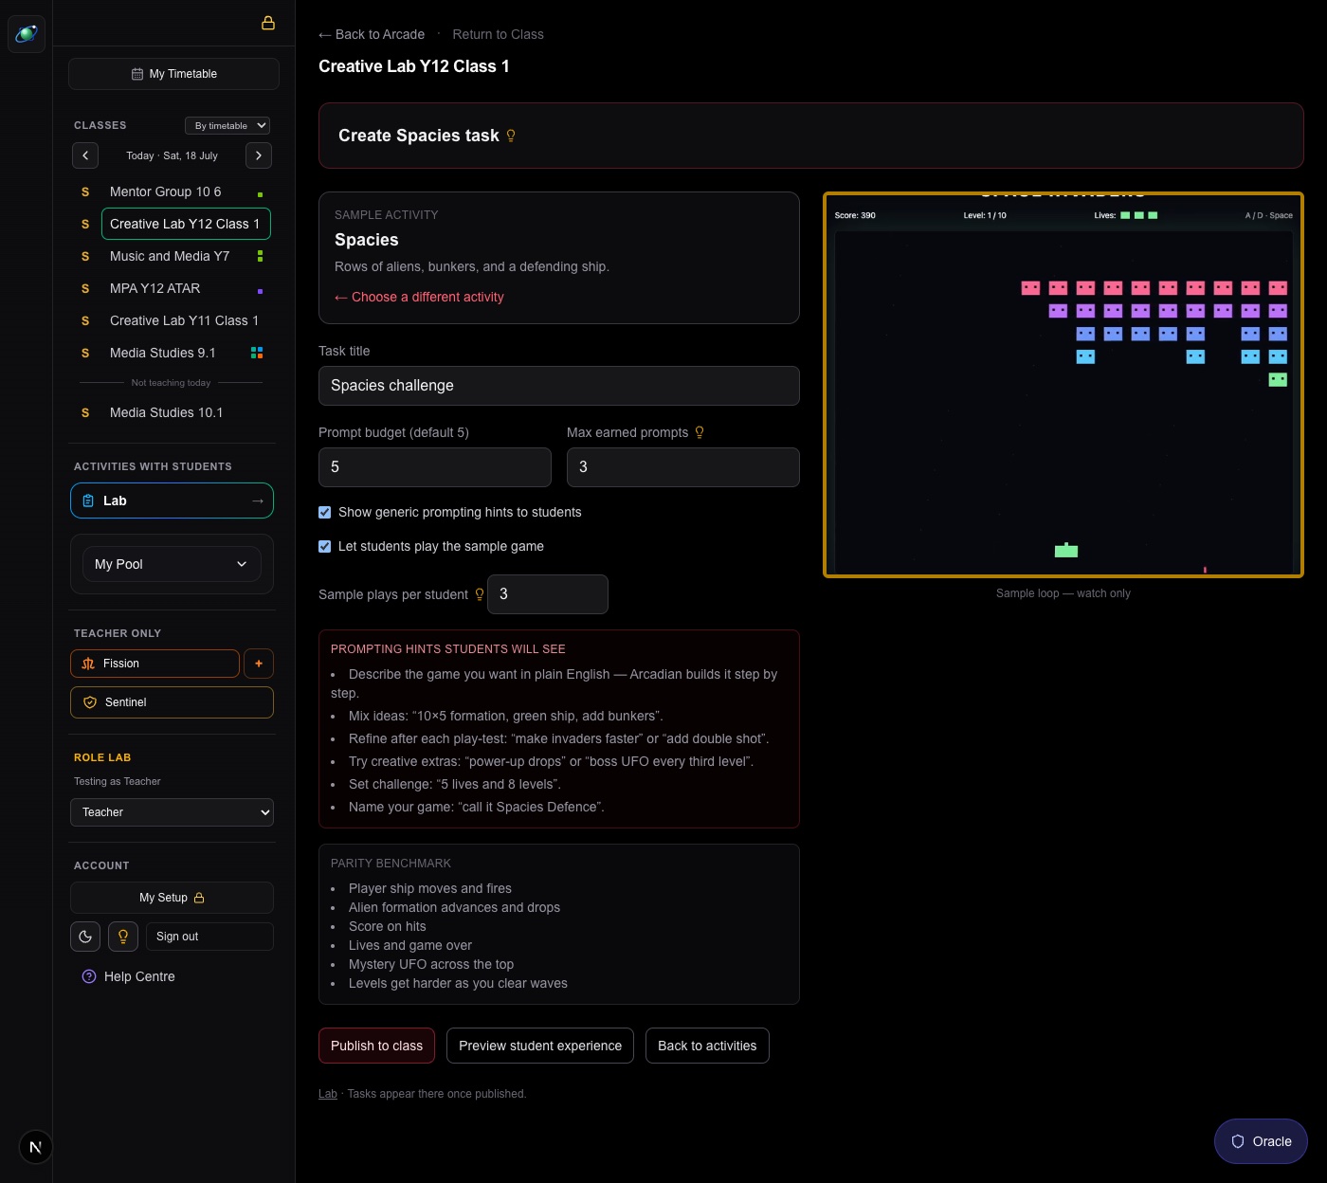Click the Spacies sample game preview
The height and width of the screenshot is (1183, 1327).
[x=1063, y=385]
